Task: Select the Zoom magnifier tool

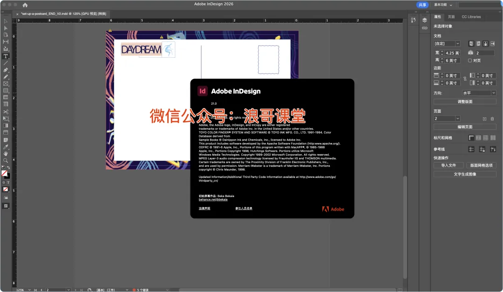Action: tap(6, 161)
